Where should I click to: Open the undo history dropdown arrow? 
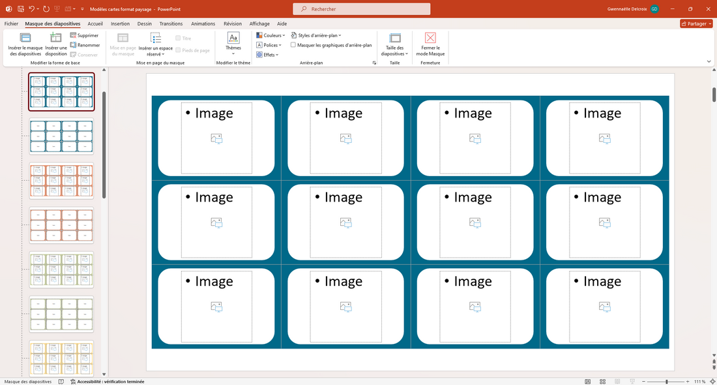tap(38, 8)
